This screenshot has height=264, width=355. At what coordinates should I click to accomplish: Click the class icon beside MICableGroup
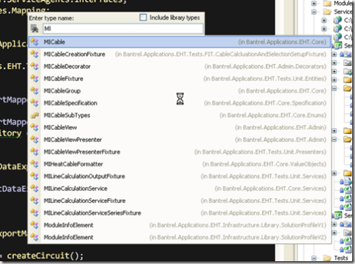pyautogui.click(x=35, y=91)
